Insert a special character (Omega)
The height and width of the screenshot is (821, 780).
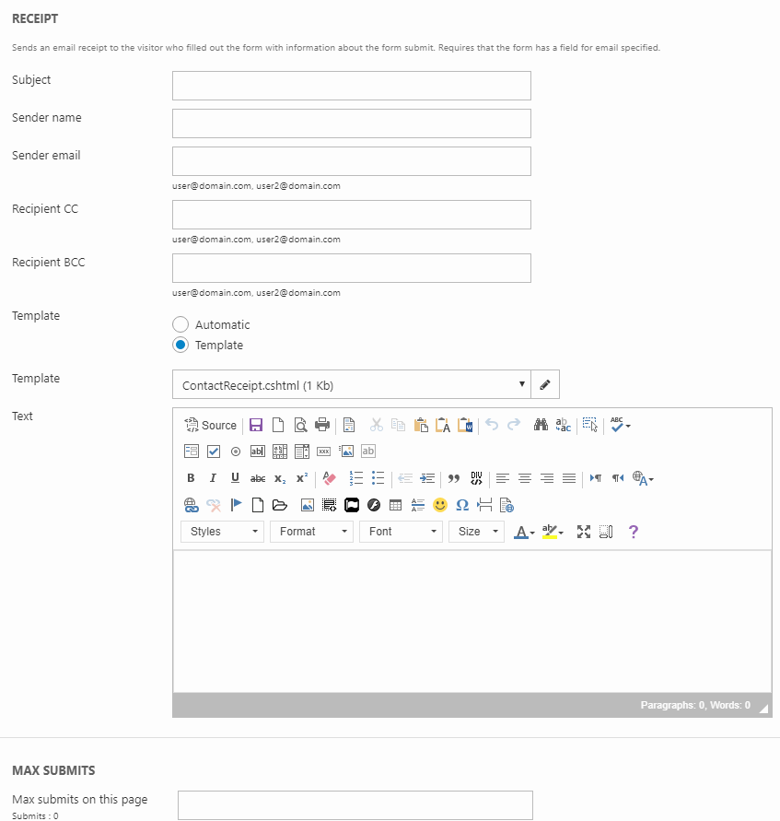coord(462,505)
